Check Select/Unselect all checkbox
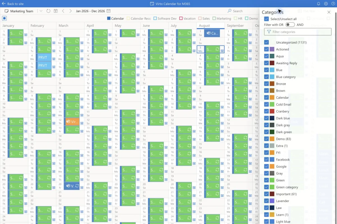The height and width of the screenshot is (224, 337). click(x=267, y=19)
